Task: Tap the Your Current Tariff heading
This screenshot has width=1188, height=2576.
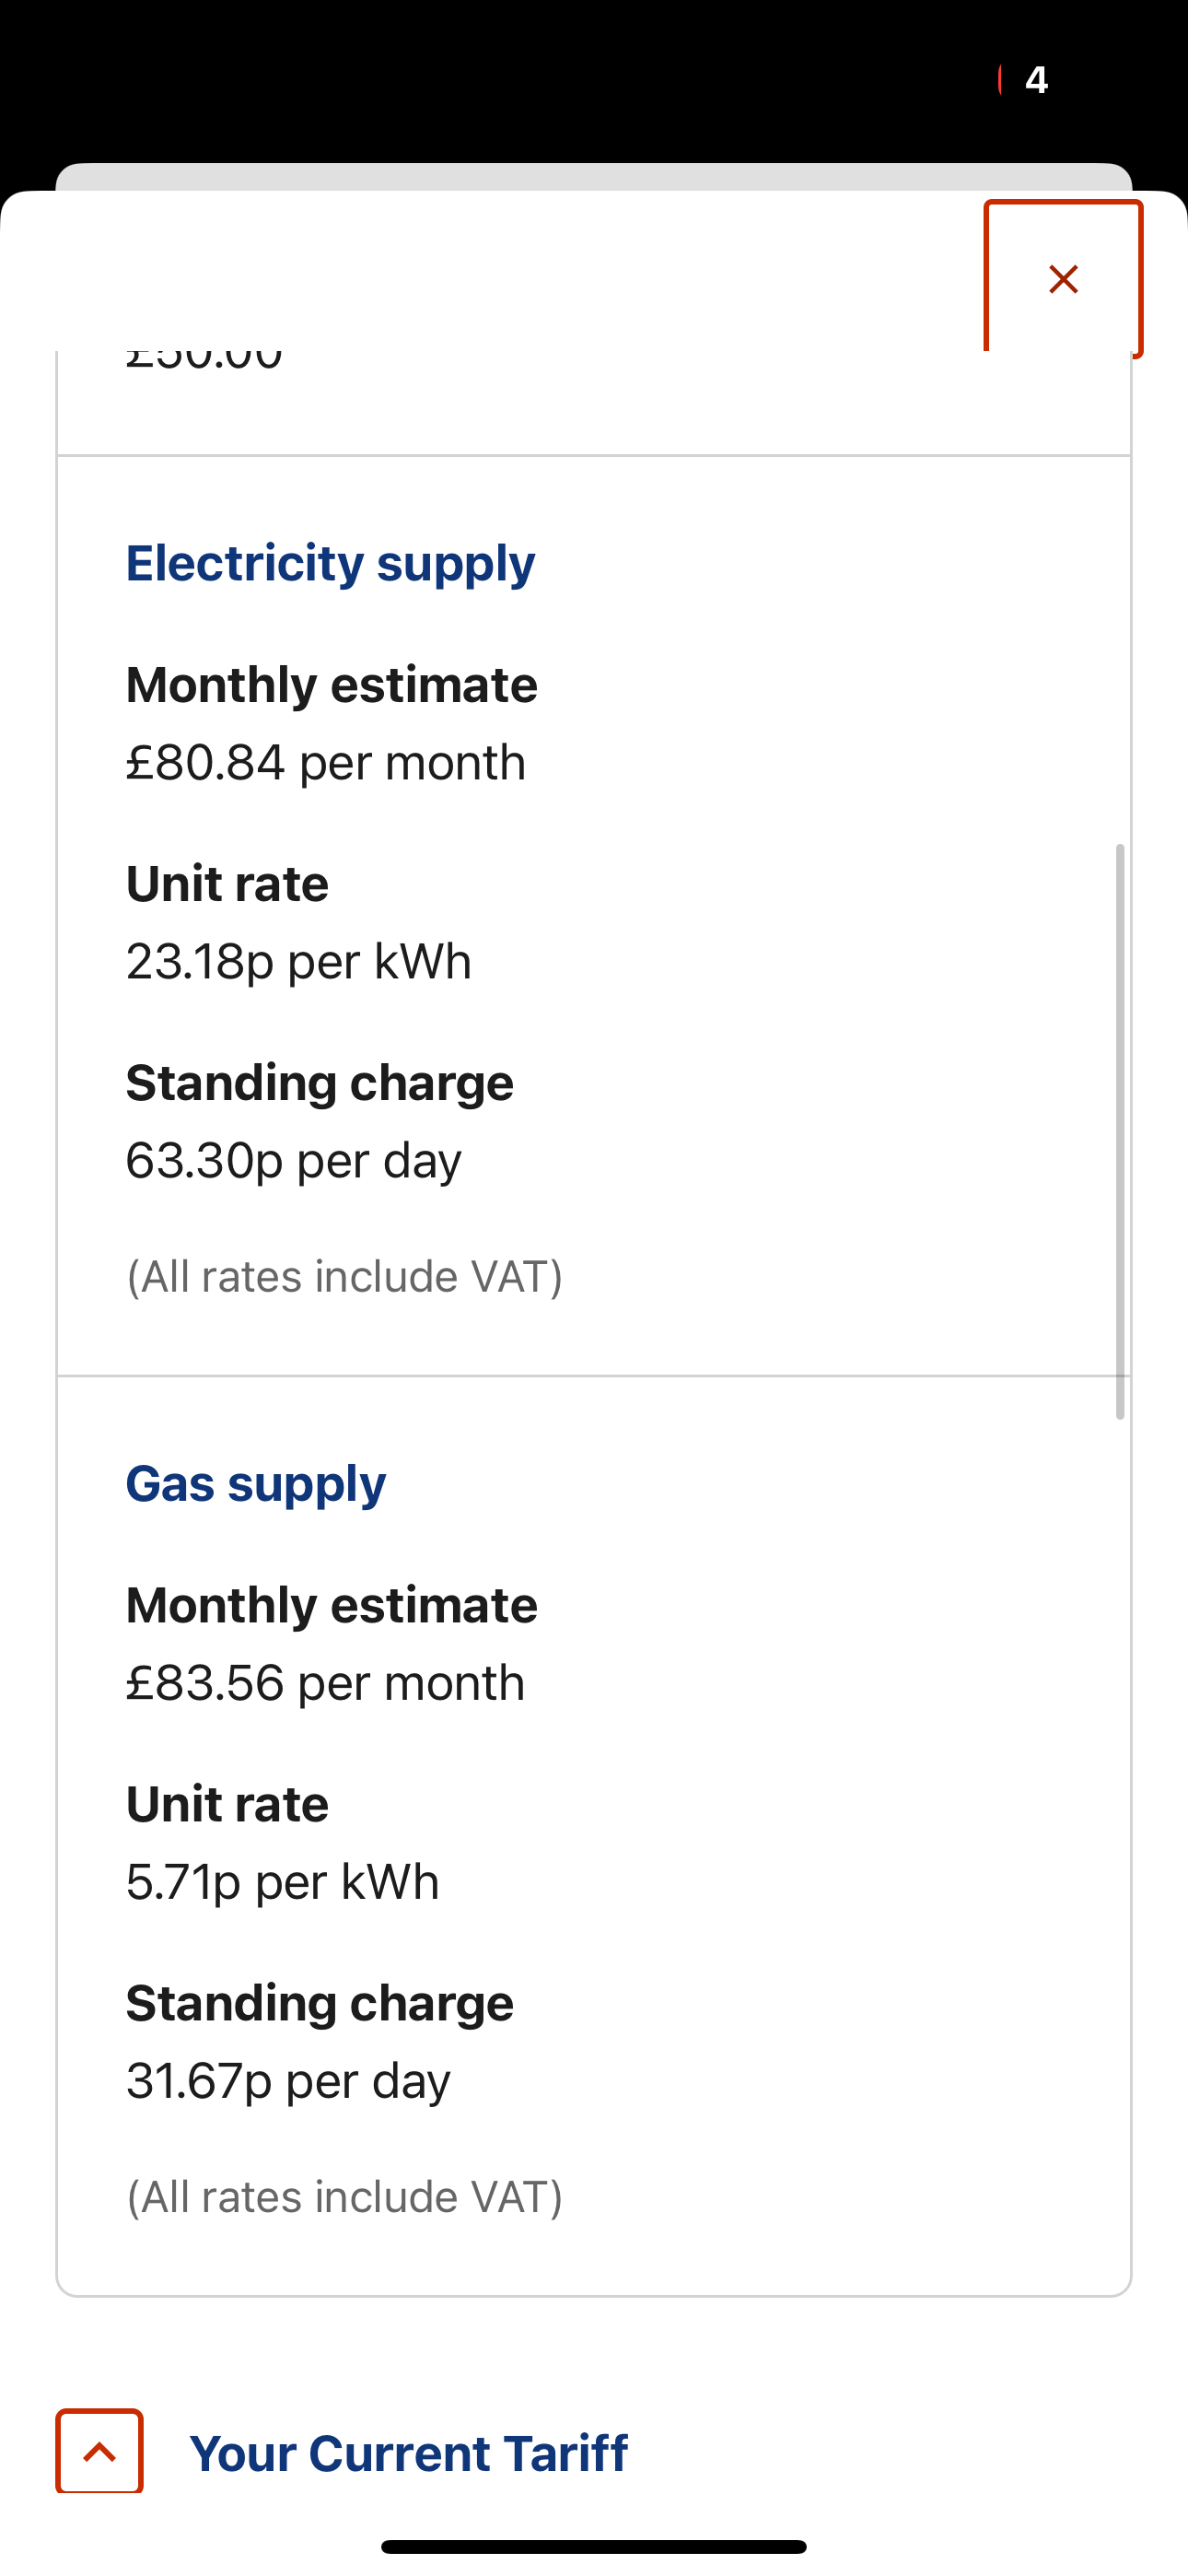Action: pyautogui.click(x=408, y=2453)
